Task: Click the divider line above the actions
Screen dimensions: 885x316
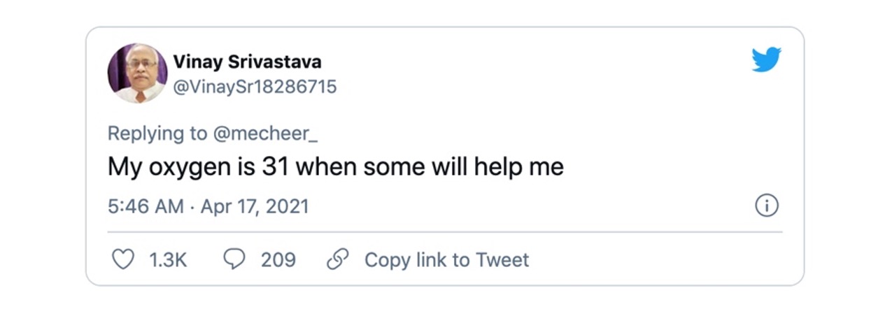Action: point(445,231)
